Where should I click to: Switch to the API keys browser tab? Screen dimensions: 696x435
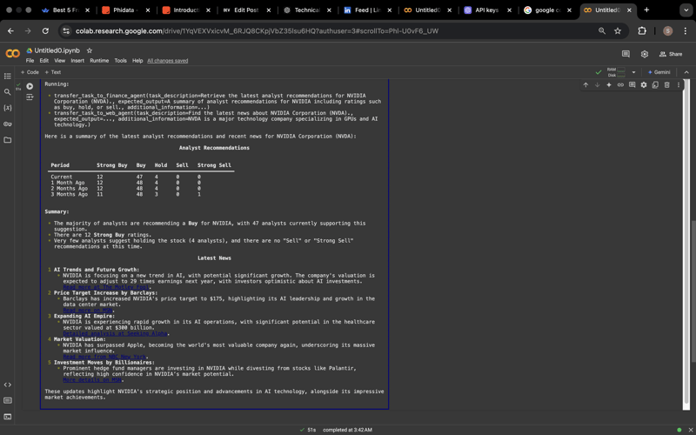coord(486,10)
